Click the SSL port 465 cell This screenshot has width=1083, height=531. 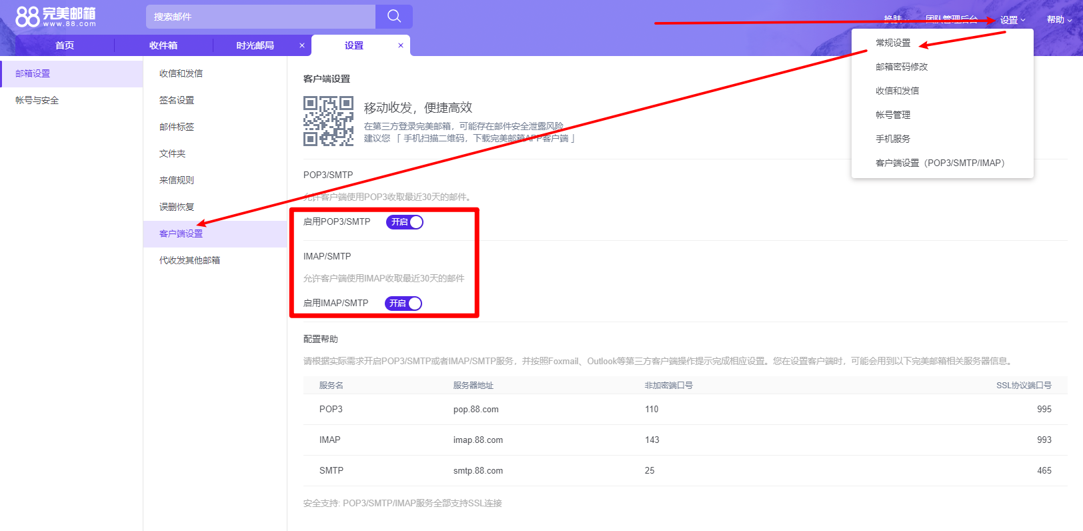click(x=1044, y=471)
